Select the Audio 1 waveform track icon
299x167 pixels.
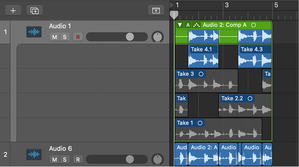coord(34,32)
